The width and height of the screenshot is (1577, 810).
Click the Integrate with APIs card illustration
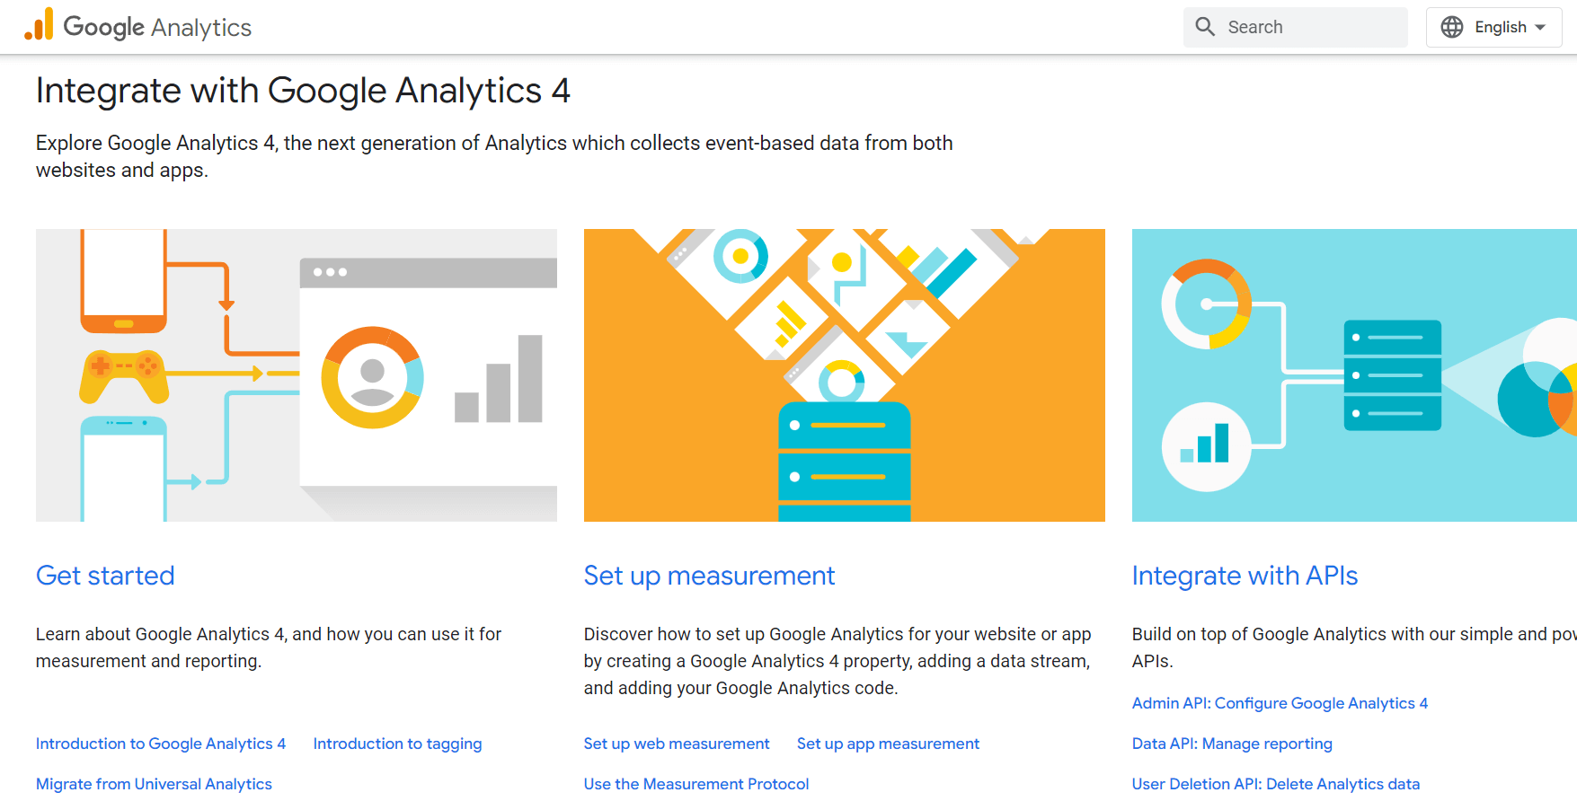1348,374
